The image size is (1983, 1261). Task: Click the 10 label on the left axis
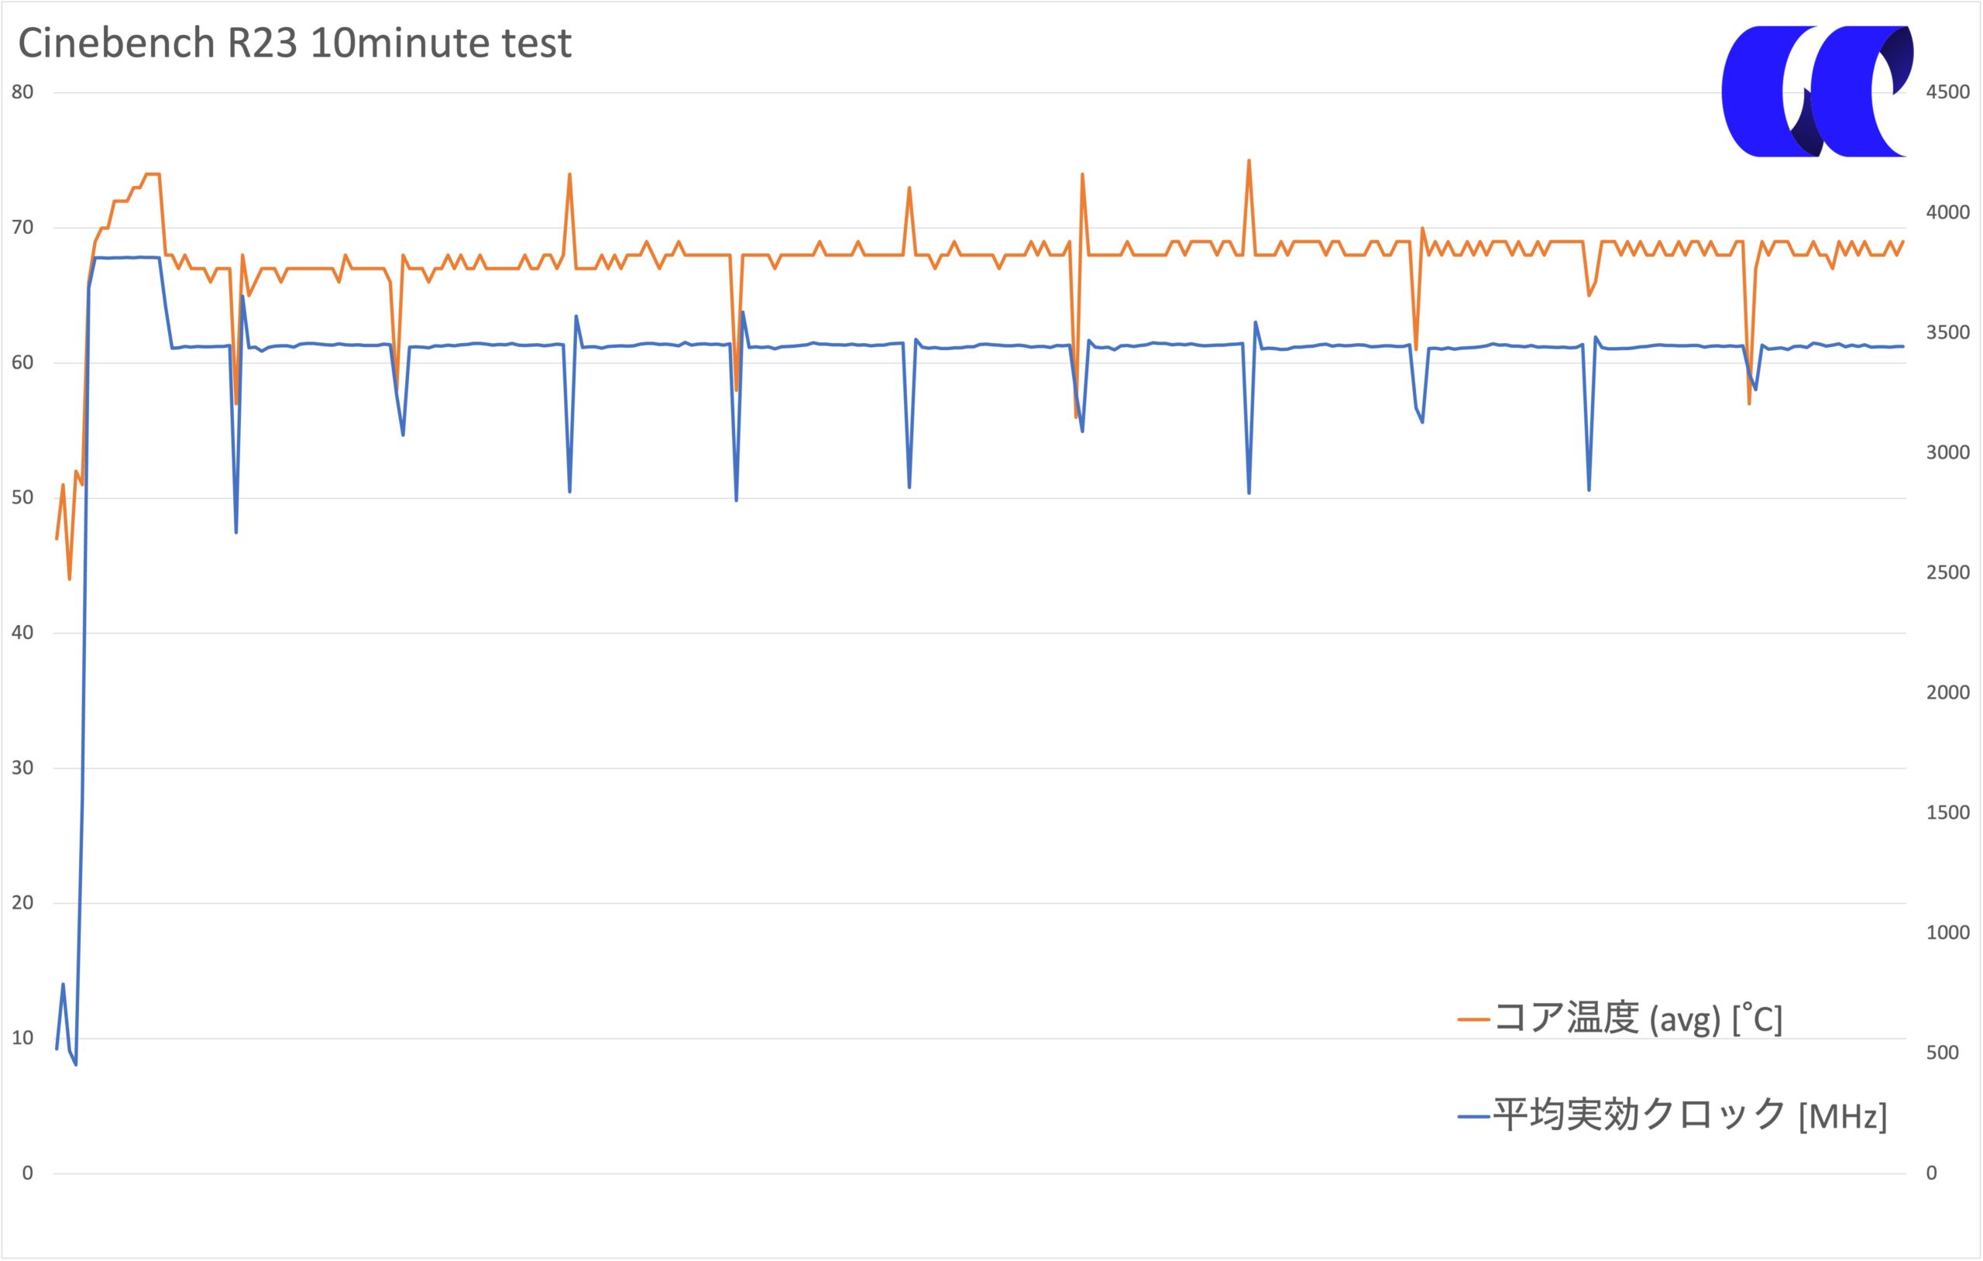pyautogui.click(x=22, y=1039)
